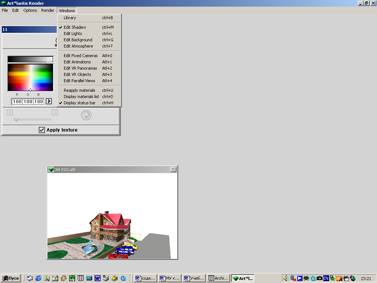377x283 pixels.
Task: Click the 3d 222.atl window title bar
Action: (x=112, y=170)
